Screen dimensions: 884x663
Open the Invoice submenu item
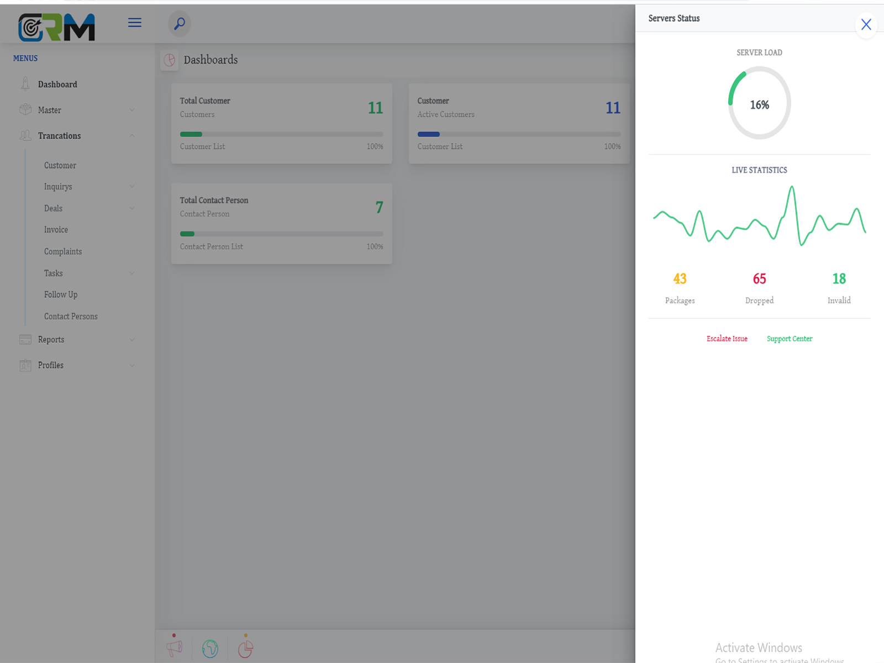click(56, 230)
